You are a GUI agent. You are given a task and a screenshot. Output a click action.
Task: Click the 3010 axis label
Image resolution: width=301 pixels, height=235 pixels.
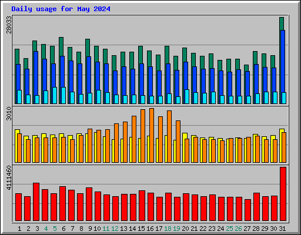[9, 114]
